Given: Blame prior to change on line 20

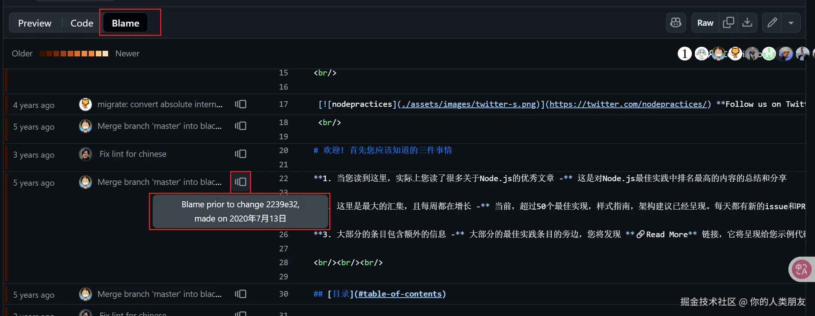Looking at the screenshot, I should point(241,154).
